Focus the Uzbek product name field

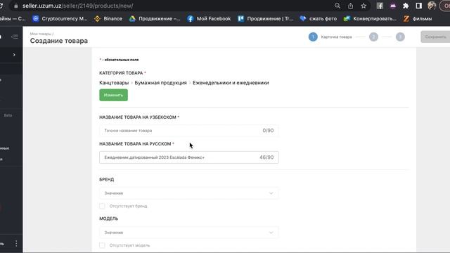coord(189,131)
